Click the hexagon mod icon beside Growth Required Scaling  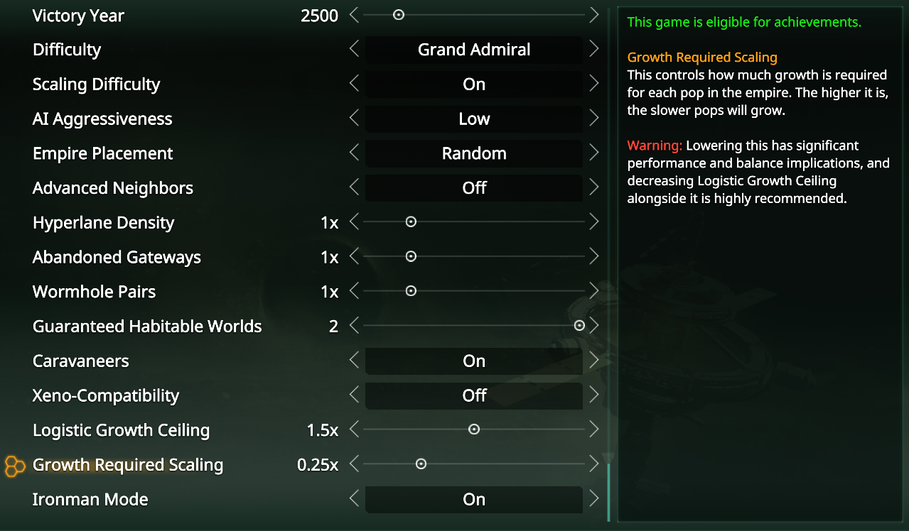tap(14, 466)
